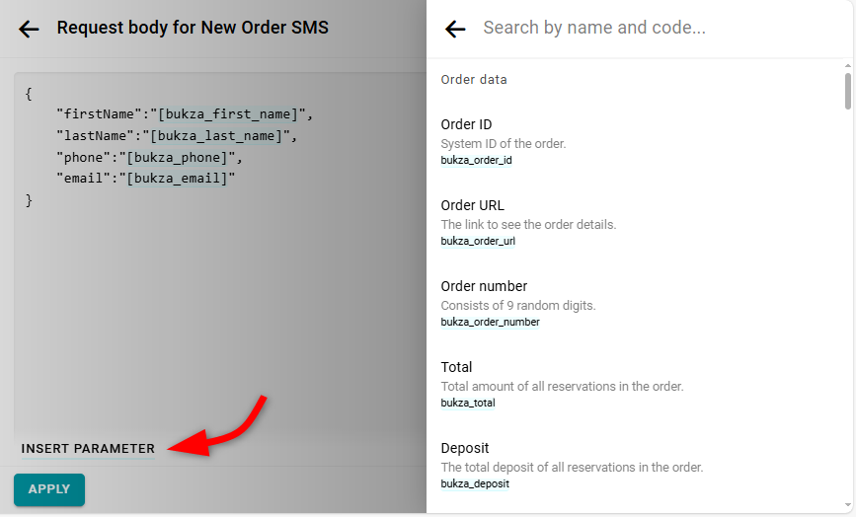The width and height of the screenshot is (856, 517).
Task: Click back arrow beside Request body title
Action: (x=29, y=29)
